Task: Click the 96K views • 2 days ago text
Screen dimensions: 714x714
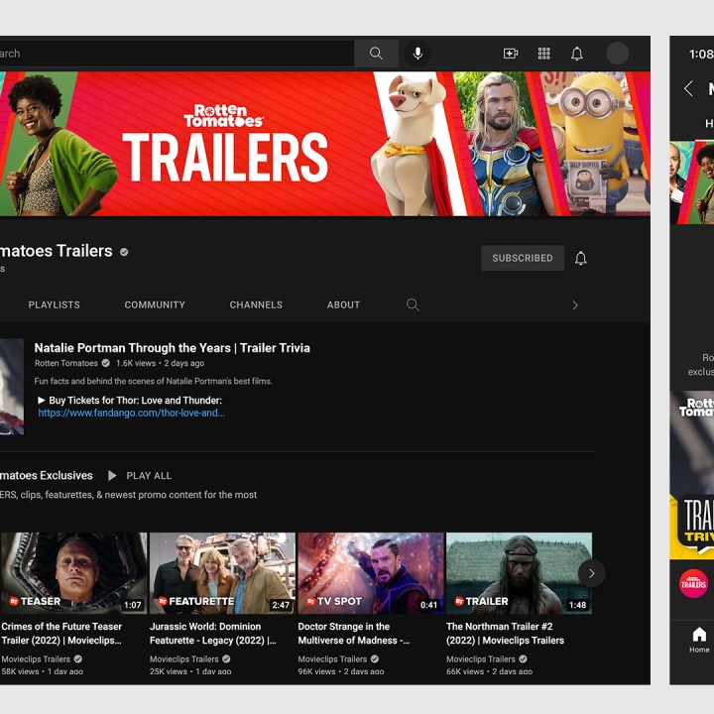Action: tap(341, 671)
